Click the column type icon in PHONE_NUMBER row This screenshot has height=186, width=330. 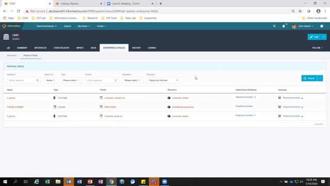(x=55, y=107)
